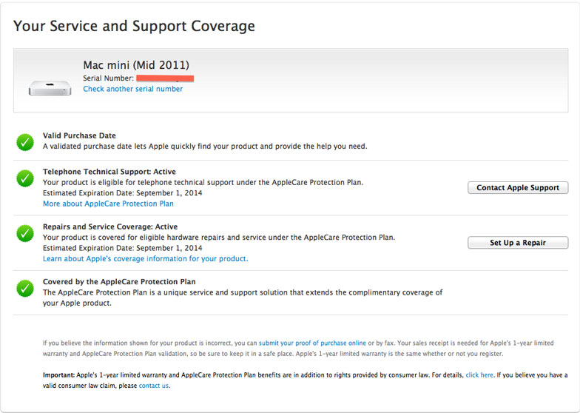Click the redacted serial number value
This screenshot has height=413, width=580.
[165, 78]
